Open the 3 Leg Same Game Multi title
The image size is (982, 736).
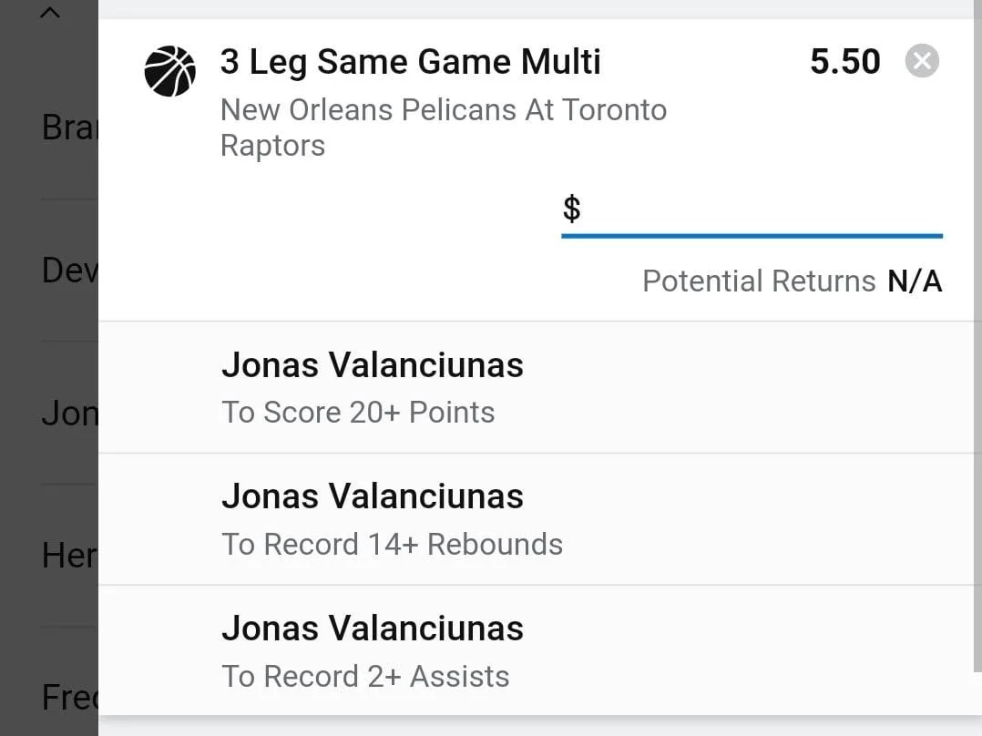(x=410, y=62)
